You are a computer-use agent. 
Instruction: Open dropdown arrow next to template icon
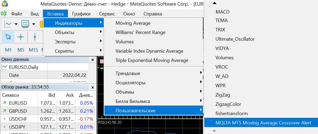(x=34, y=24)
